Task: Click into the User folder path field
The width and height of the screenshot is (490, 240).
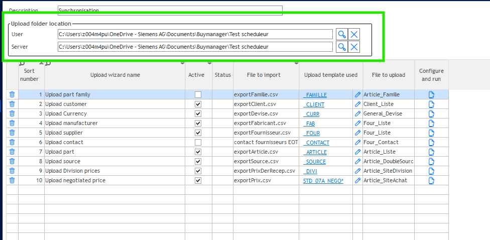Action: coord(195,34)
